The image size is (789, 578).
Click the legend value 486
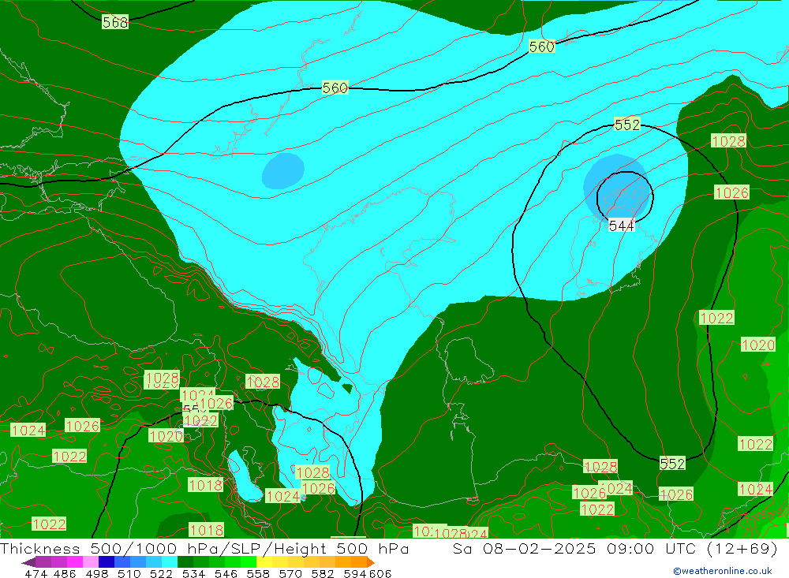65,573
